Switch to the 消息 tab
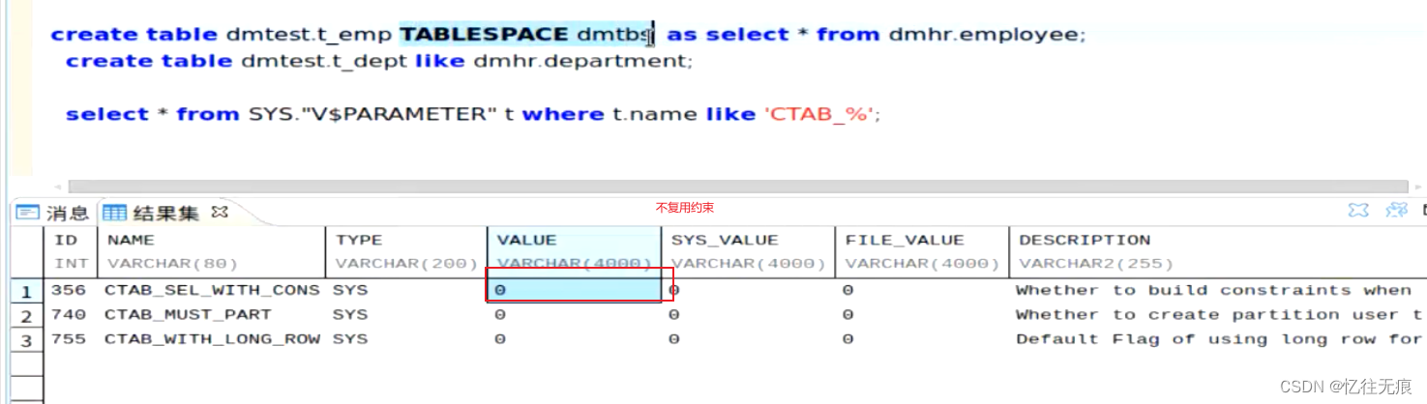The height and width of the screenshot is (404, 1427). click(53, 213)
